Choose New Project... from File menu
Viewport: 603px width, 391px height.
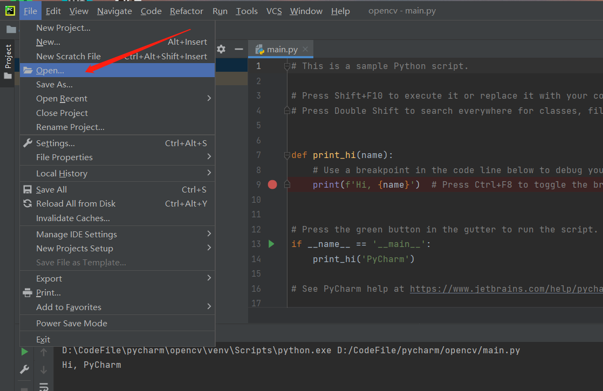[x=117, y=28]
